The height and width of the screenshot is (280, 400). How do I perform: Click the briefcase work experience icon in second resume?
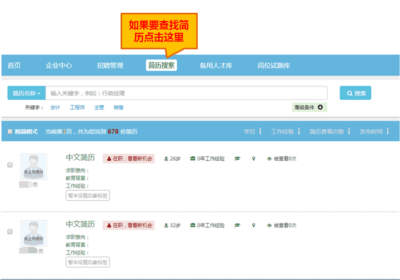coord(193,226)
